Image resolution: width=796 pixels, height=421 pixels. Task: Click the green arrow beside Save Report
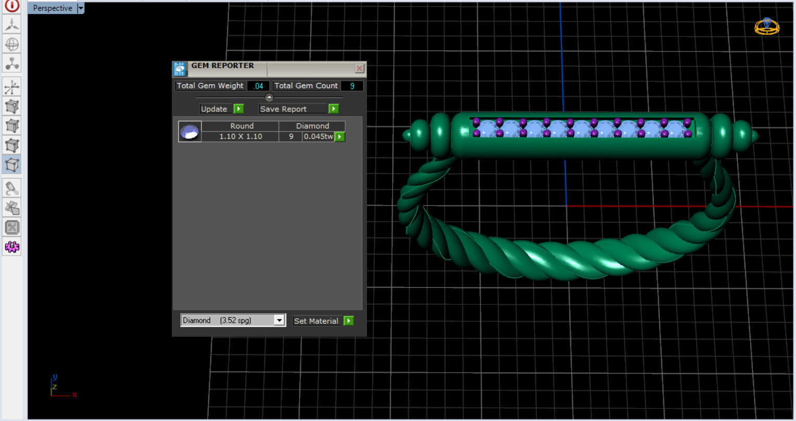coord(334,109)
